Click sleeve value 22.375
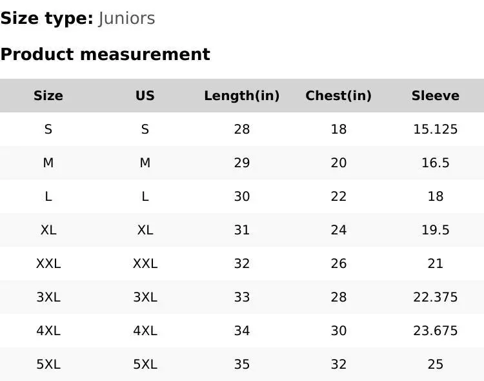 coord(436,297)
